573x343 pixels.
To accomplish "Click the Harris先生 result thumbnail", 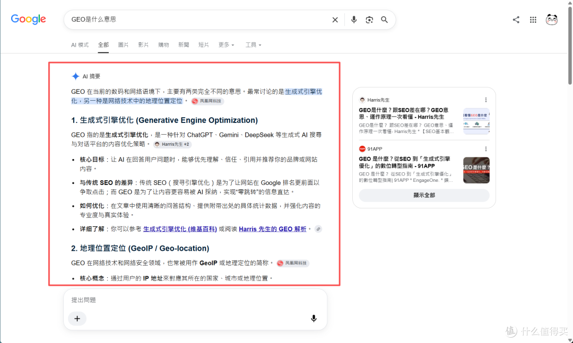I will click(x=476, y=121).
